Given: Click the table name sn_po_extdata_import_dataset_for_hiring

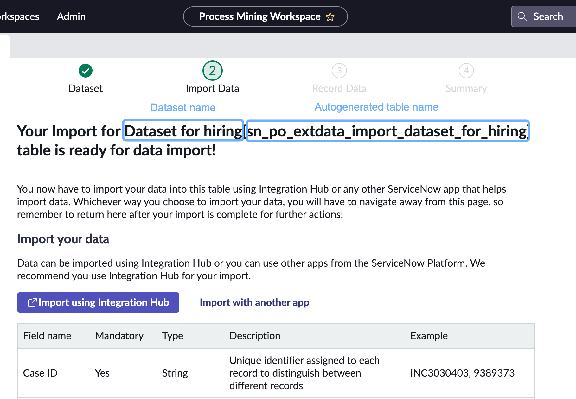Looking at the screenshot, I should point(387,131).
